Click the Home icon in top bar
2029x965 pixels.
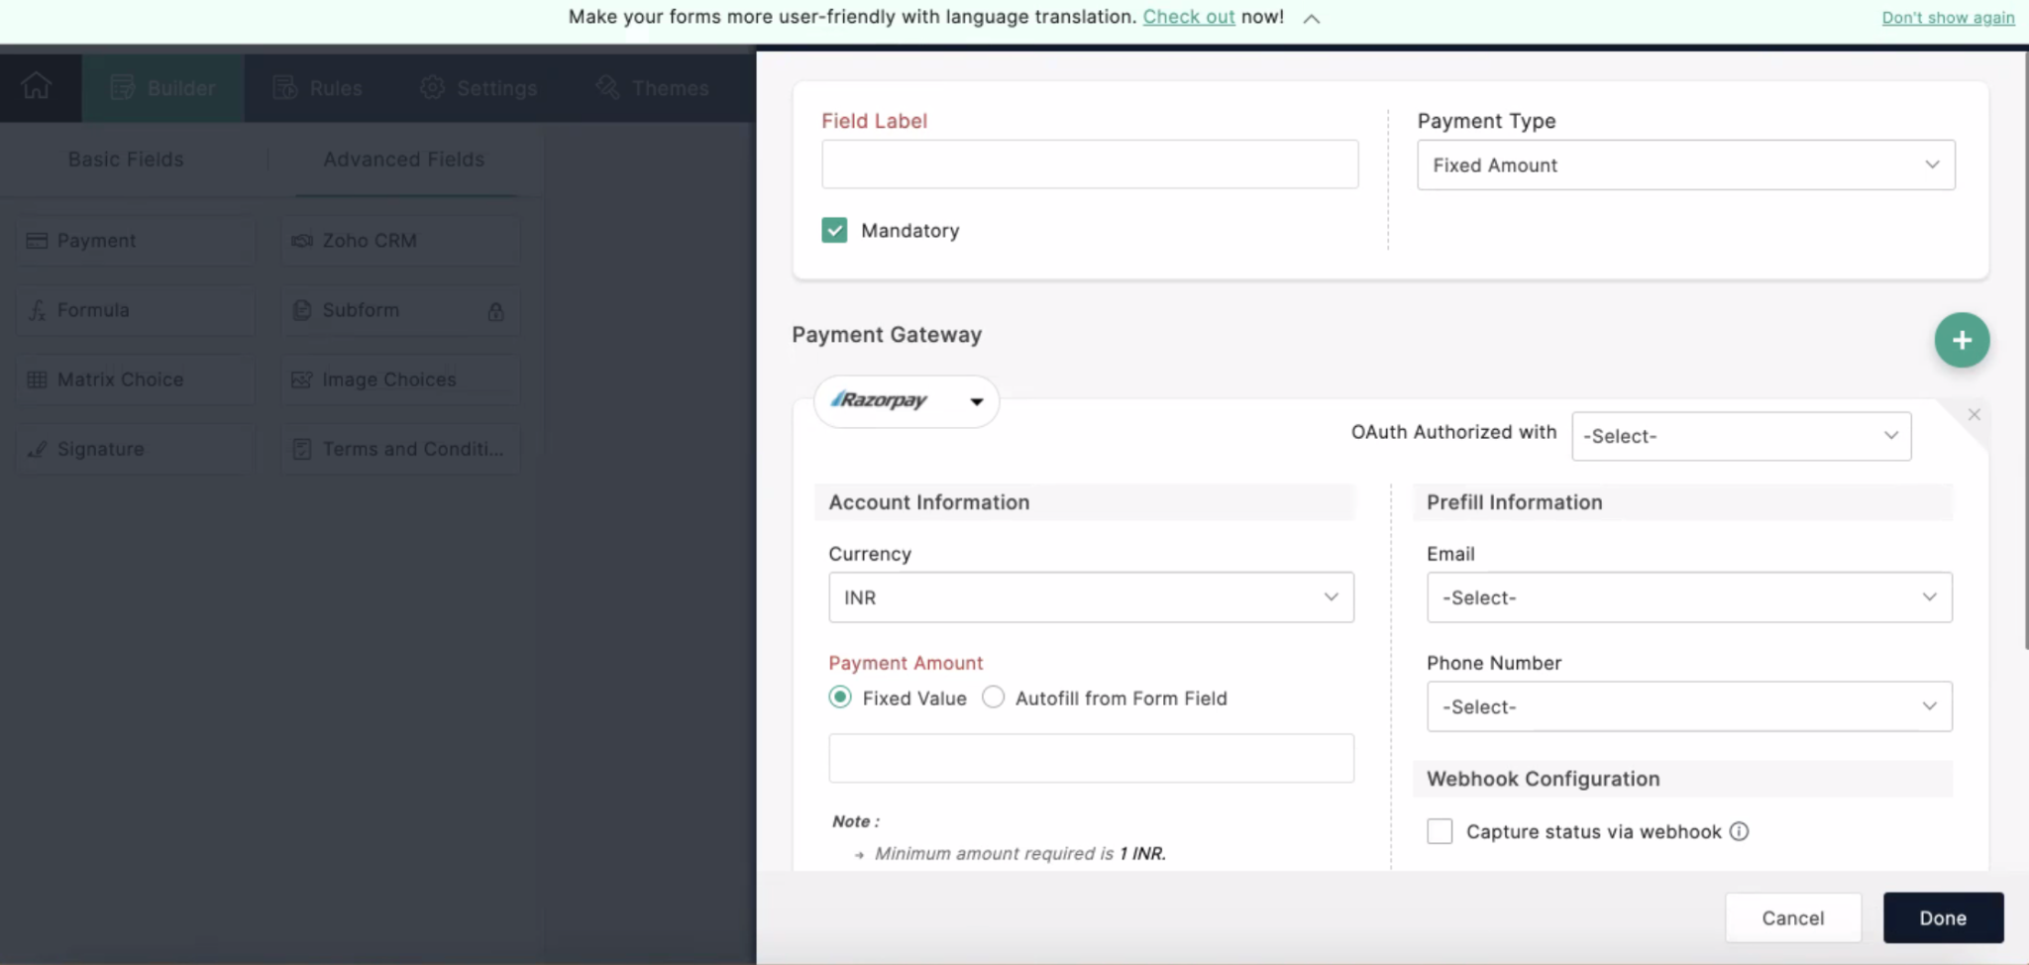(x=37, y=87)
